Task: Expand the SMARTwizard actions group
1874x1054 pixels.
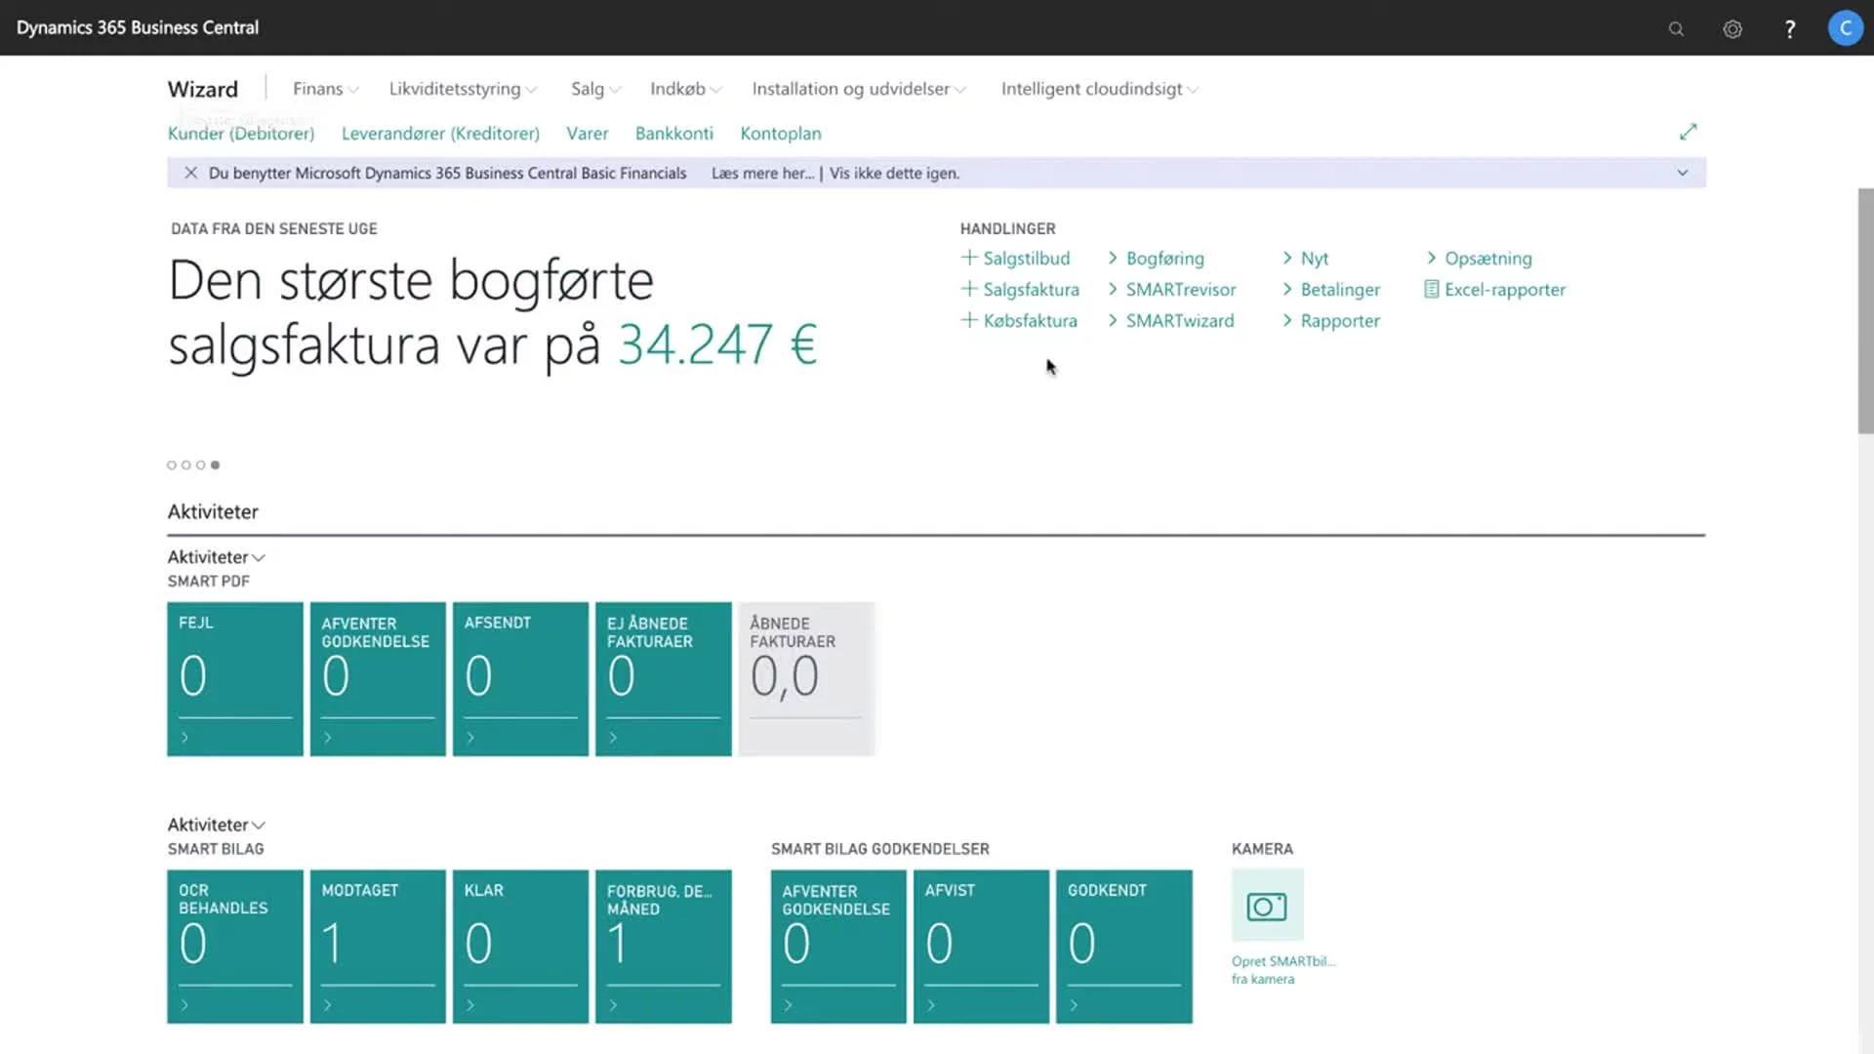Action: [x=1171, y=320]
